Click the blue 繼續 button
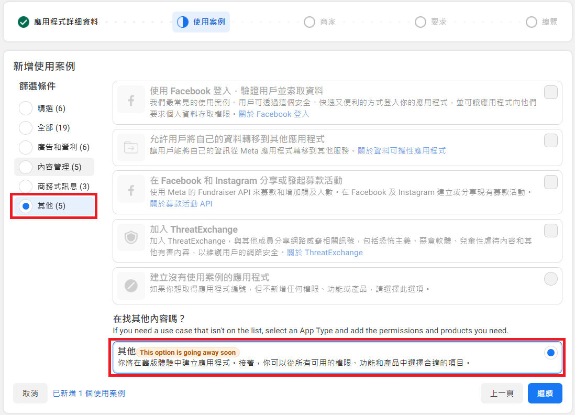Viewport: 575px width, 415px height. [x=545, y=394]
